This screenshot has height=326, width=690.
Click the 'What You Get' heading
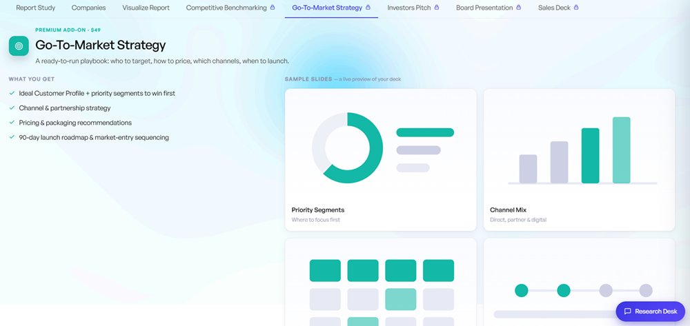coord(32,79)
